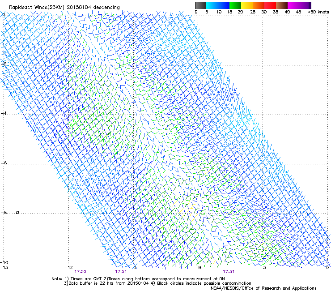The height and width of the screenshot is (291, 331).
Task: Click the 'Rapidsact Winds(25KM) 20150104 descending' title
Action: tap(64, 8)
